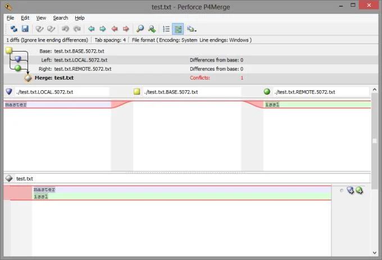Open the Search menu
This screenshot has height=260, width=382.
(61, 18)
